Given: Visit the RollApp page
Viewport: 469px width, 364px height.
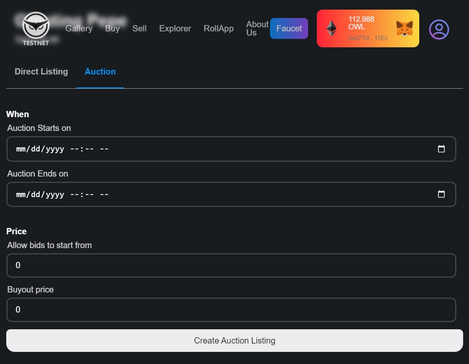Looking at the screenshot, I should click(x=218, y=28).
